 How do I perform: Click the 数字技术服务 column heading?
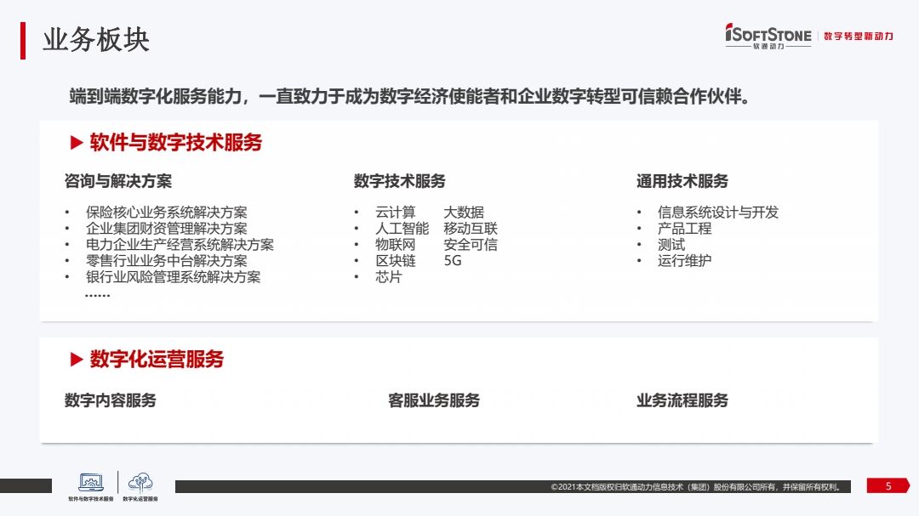click(x=399, y=181)
